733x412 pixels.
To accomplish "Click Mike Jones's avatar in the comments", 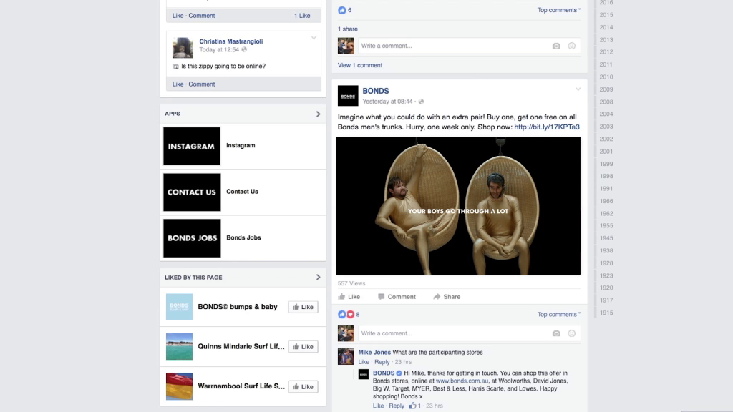I will (346, 356).
